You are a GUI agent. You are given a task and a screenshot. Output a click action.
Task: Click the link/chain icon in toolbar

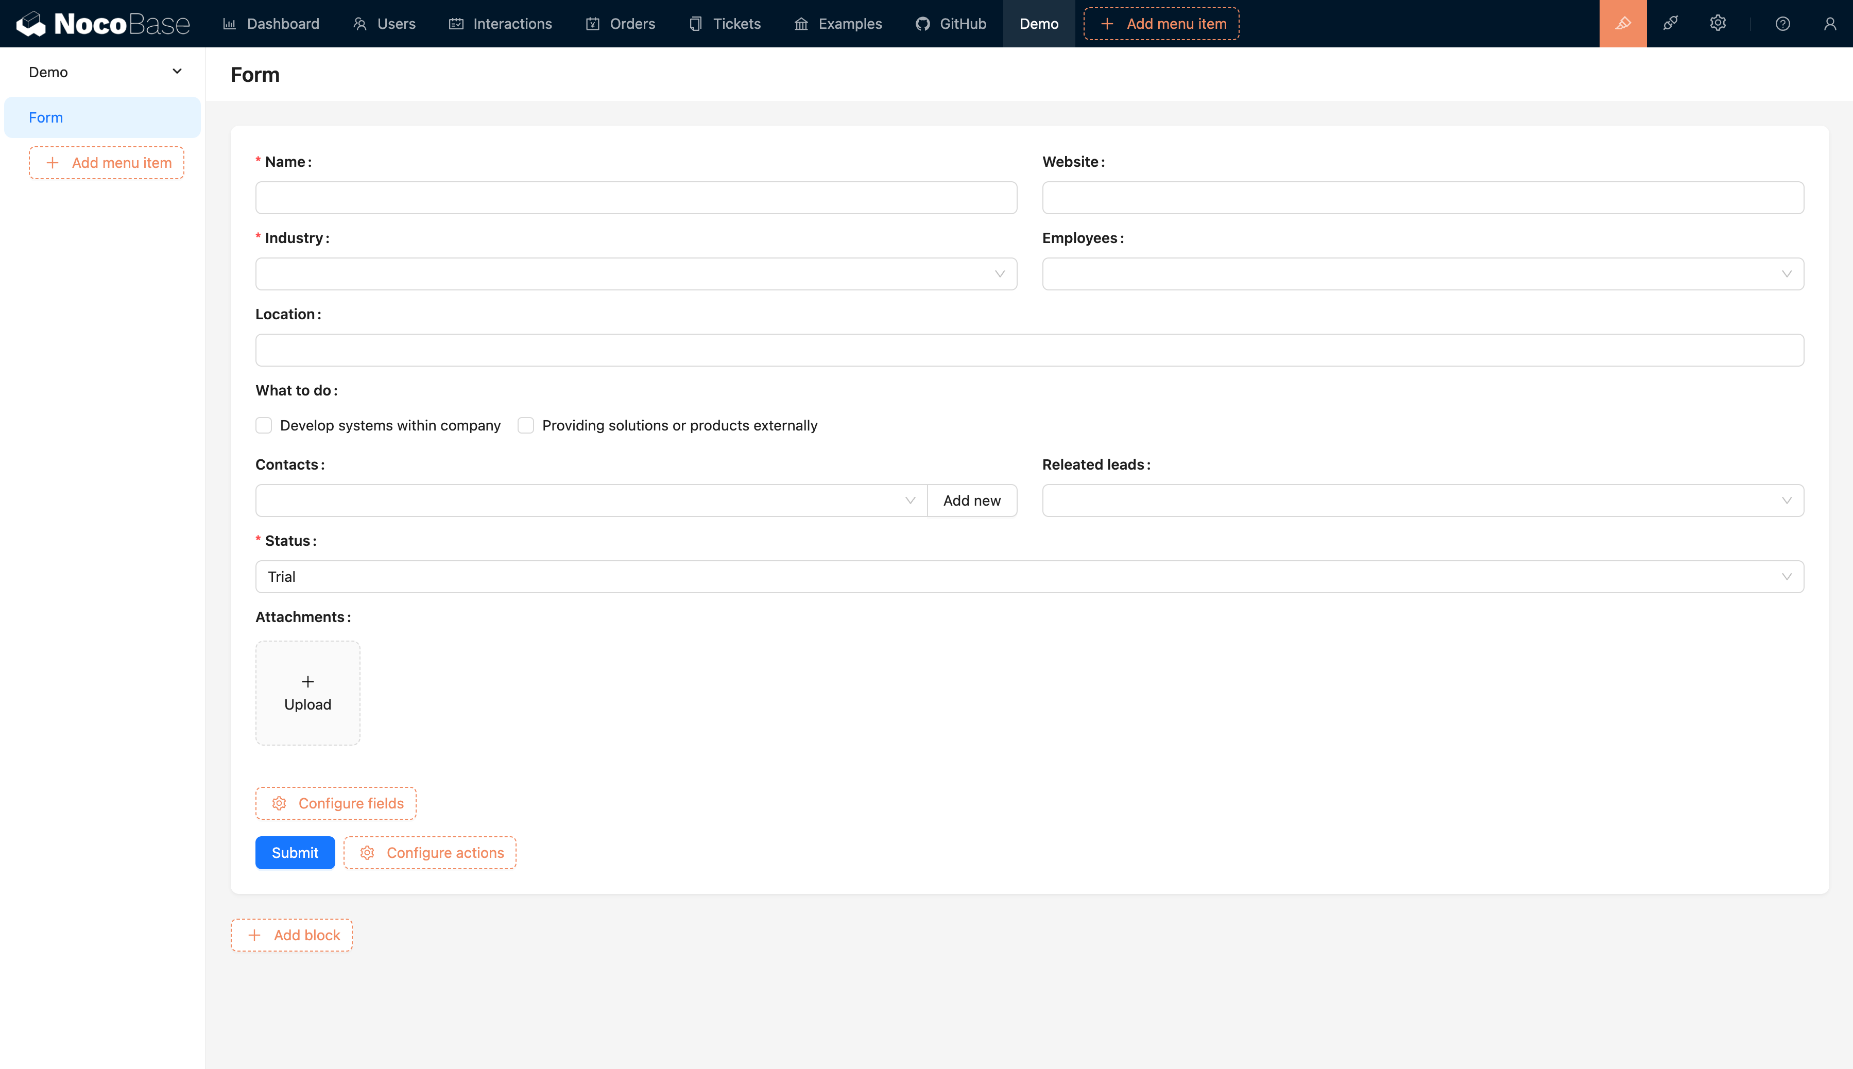click(1671, 23)
